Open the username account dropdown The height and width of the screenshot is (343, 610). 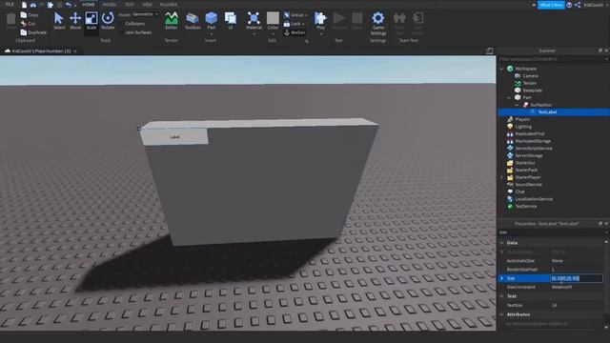(596, 5)
